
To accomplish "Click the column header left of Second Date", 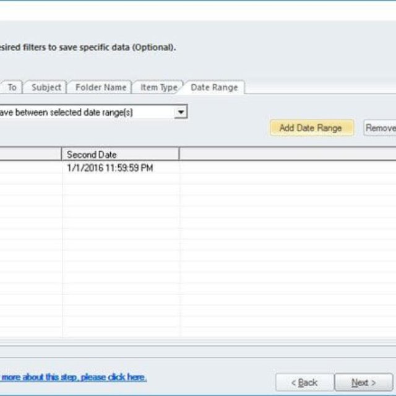I will [x=30, y=154].
